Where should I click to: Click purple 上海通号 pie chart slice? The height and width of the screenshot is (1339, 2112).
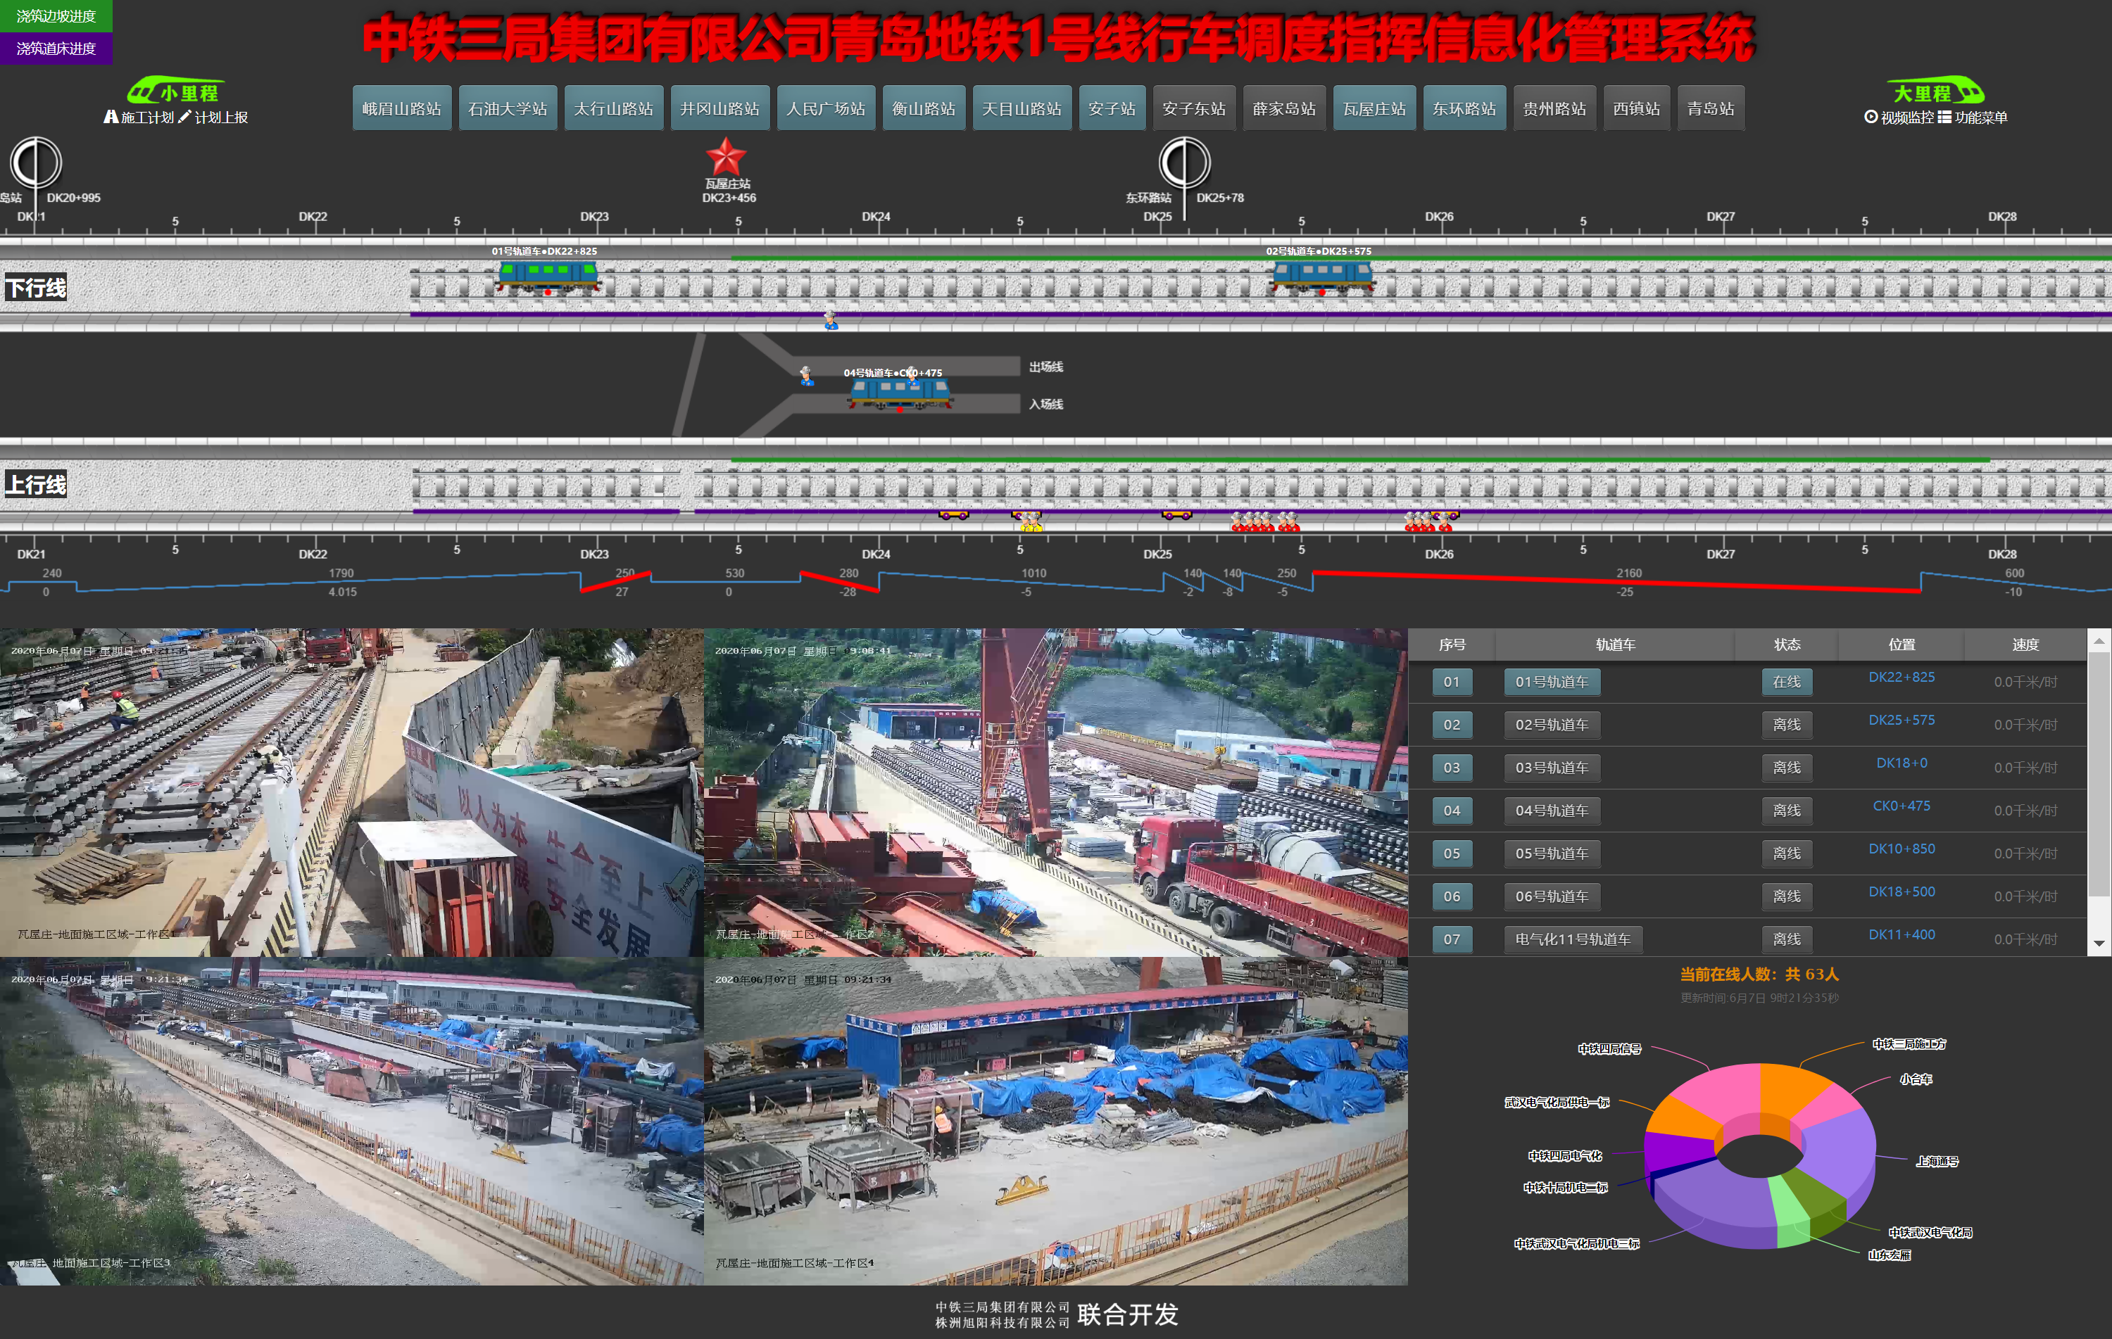(1837, 1149)
